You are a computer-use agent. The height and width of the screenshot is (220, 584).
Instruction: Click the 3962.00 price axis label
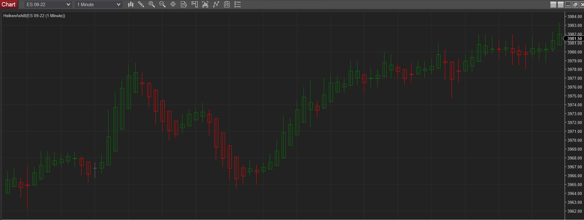(x=574, y=211)
